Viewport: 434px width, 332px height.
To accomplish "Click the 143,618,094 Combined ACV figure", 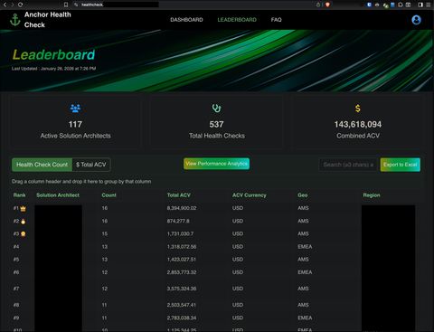I will [x=358, y=124].
